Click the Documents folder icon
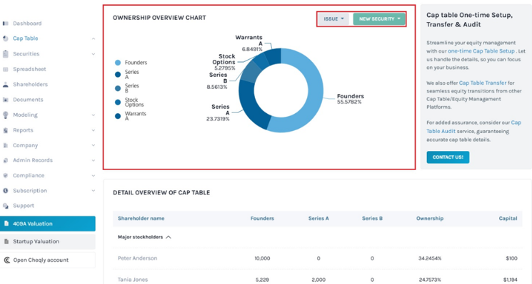 (x=6, y=100)
